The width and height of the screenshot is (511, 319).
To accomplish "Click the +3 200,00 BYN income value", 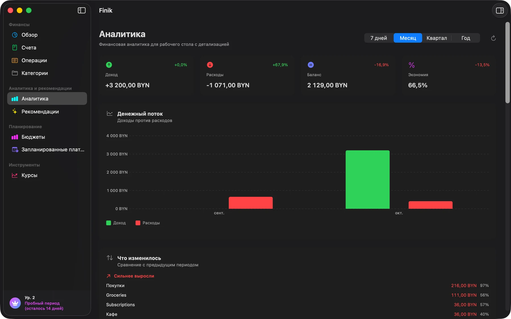I will pos(127,85).
